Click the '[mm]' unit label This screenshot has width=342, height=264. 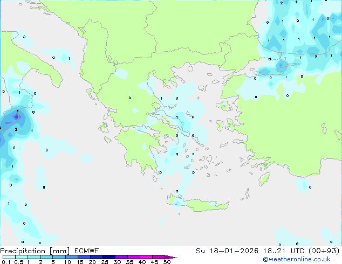59,251
